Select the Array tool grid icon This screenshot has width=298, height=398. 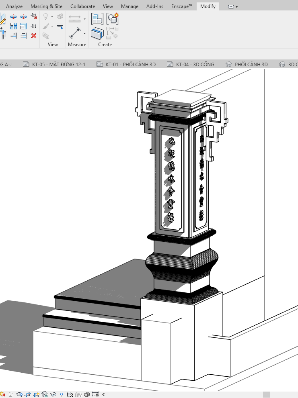[14, 26]
